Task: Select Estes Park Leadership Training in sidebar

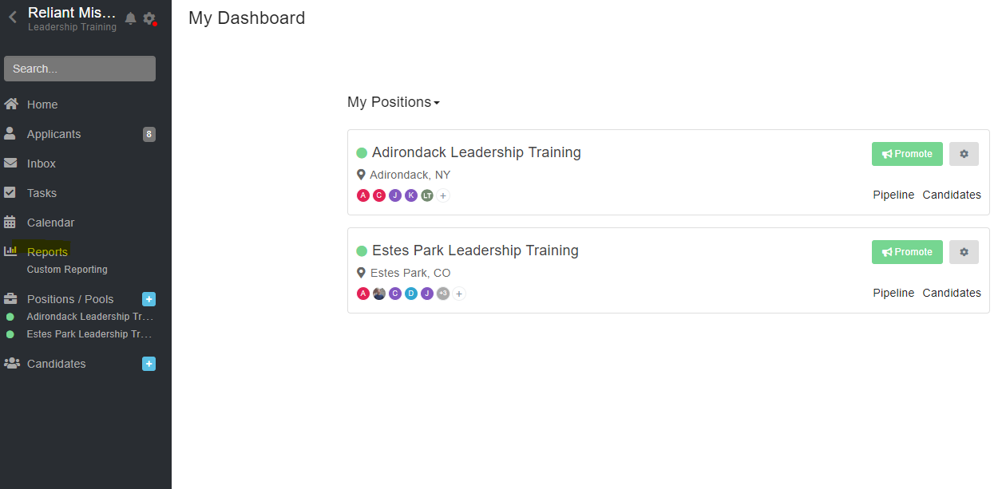Action: 89,334
